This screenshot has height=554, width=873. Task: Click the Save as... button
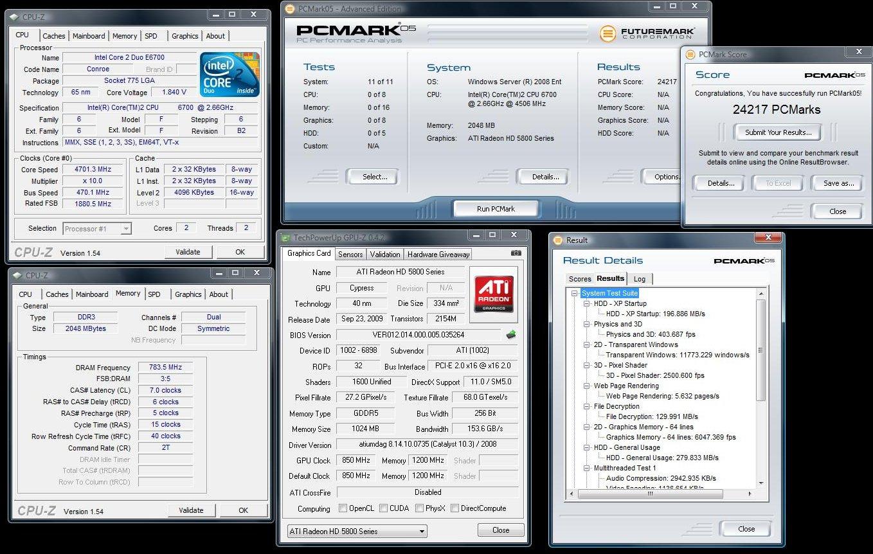pyautogui.click(x=839, y=183)
